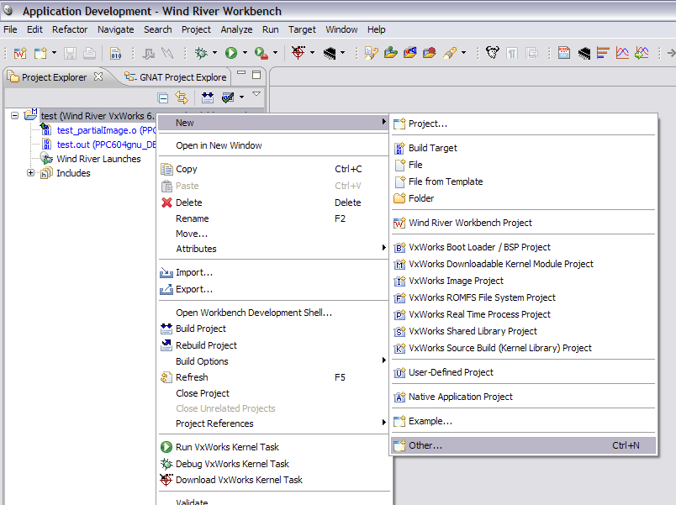Choose Folder in the New submenu
Image resolution: width=676 pixels, height=505 pixels.
(x=523, y=198)
